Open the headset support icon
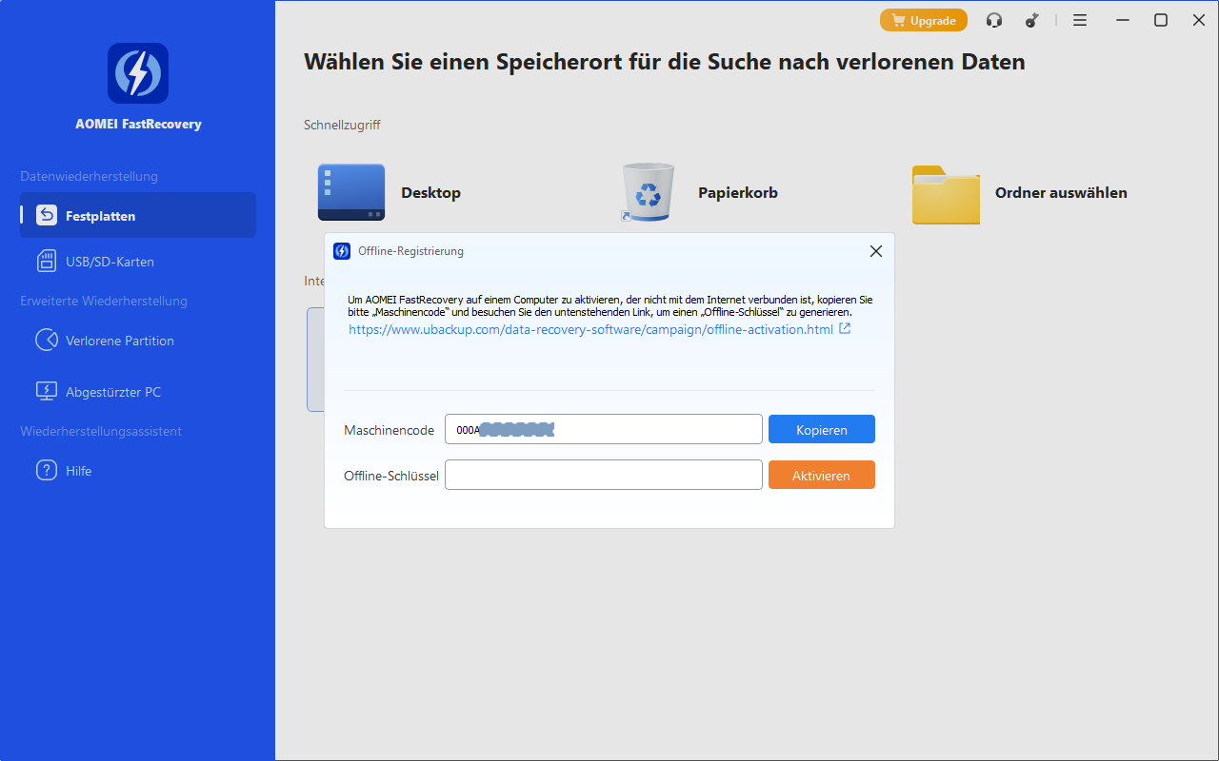 [x=994, y=20]
